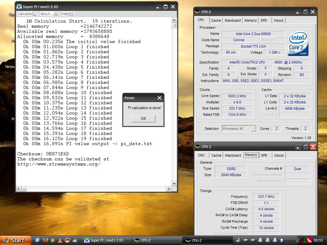Click the CAS# Latency value '4.0 clocks'
Viewport: 327px width, 245px height.
266,209
